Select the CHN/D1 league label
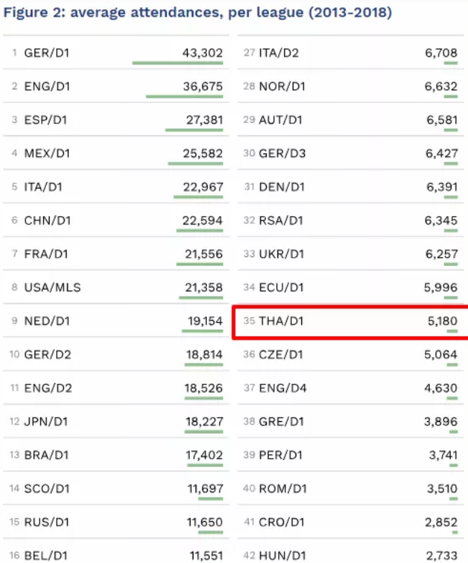The height and width of the screenshot is (563, 468). 47,220
